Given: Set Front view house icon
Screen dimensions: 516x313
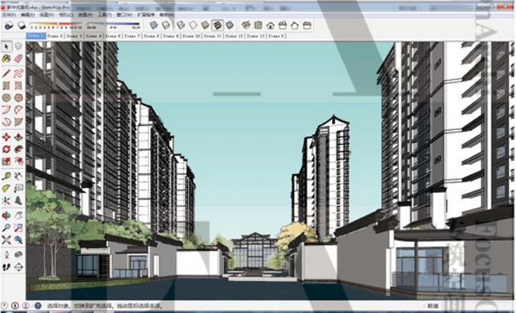Looking at the screenshot, I should pyautogui.click(x=271, y=25).
